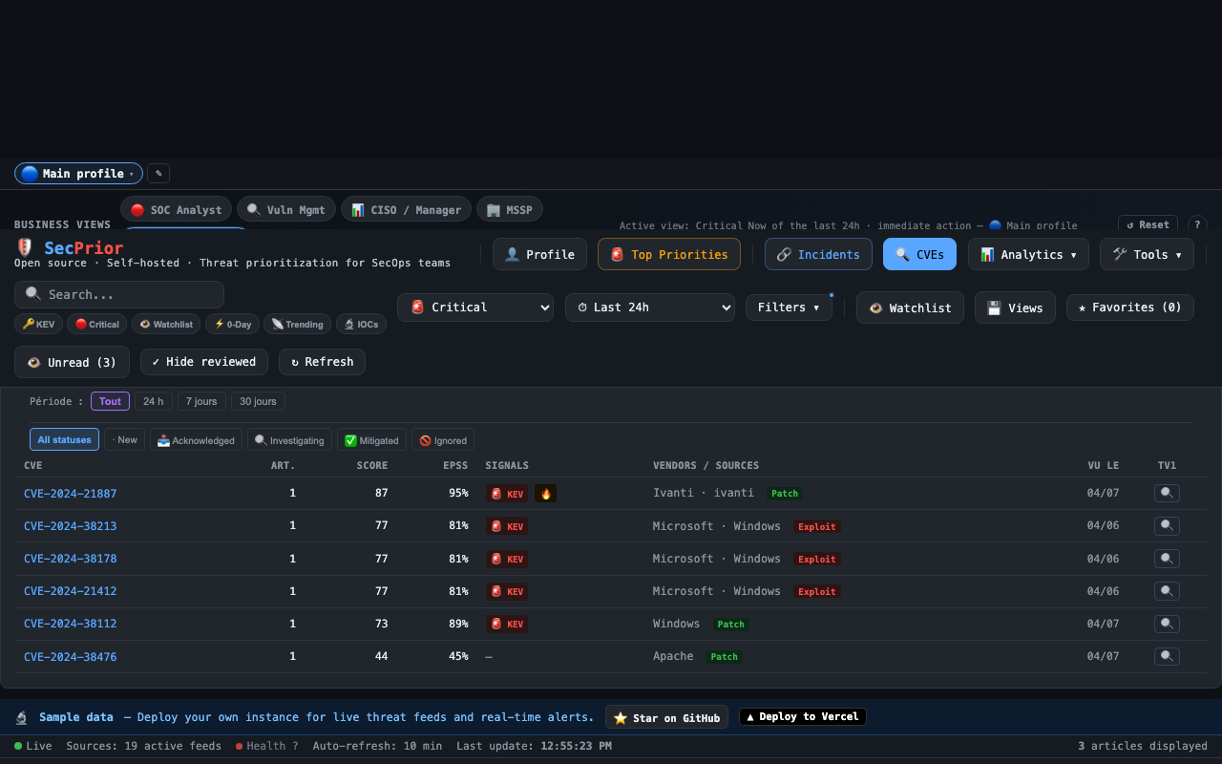1222x764 pixels.
Task: Select the IOCs microscope filter
Action: click(x=361, y=324)
